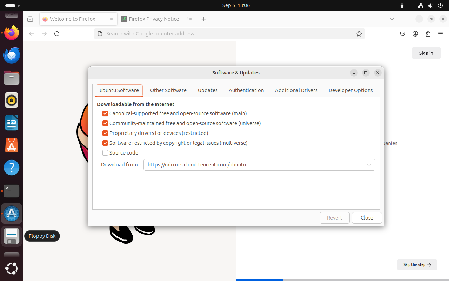Click Firefox back navigation arrow
449x281 pixels.
tap(32, 34)
